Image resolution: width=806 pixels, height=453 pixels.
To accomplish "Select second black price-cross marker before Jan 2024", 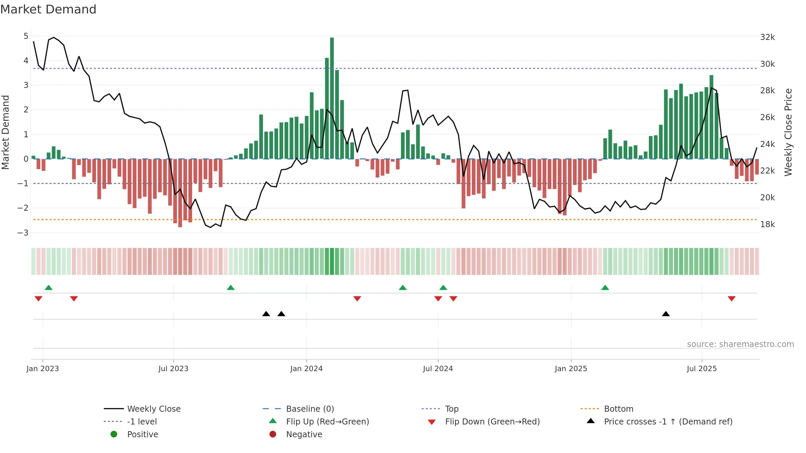I will click(281, 314).
